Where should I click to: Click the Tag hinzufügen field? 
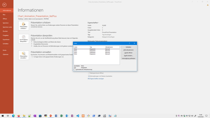(107, 35)
